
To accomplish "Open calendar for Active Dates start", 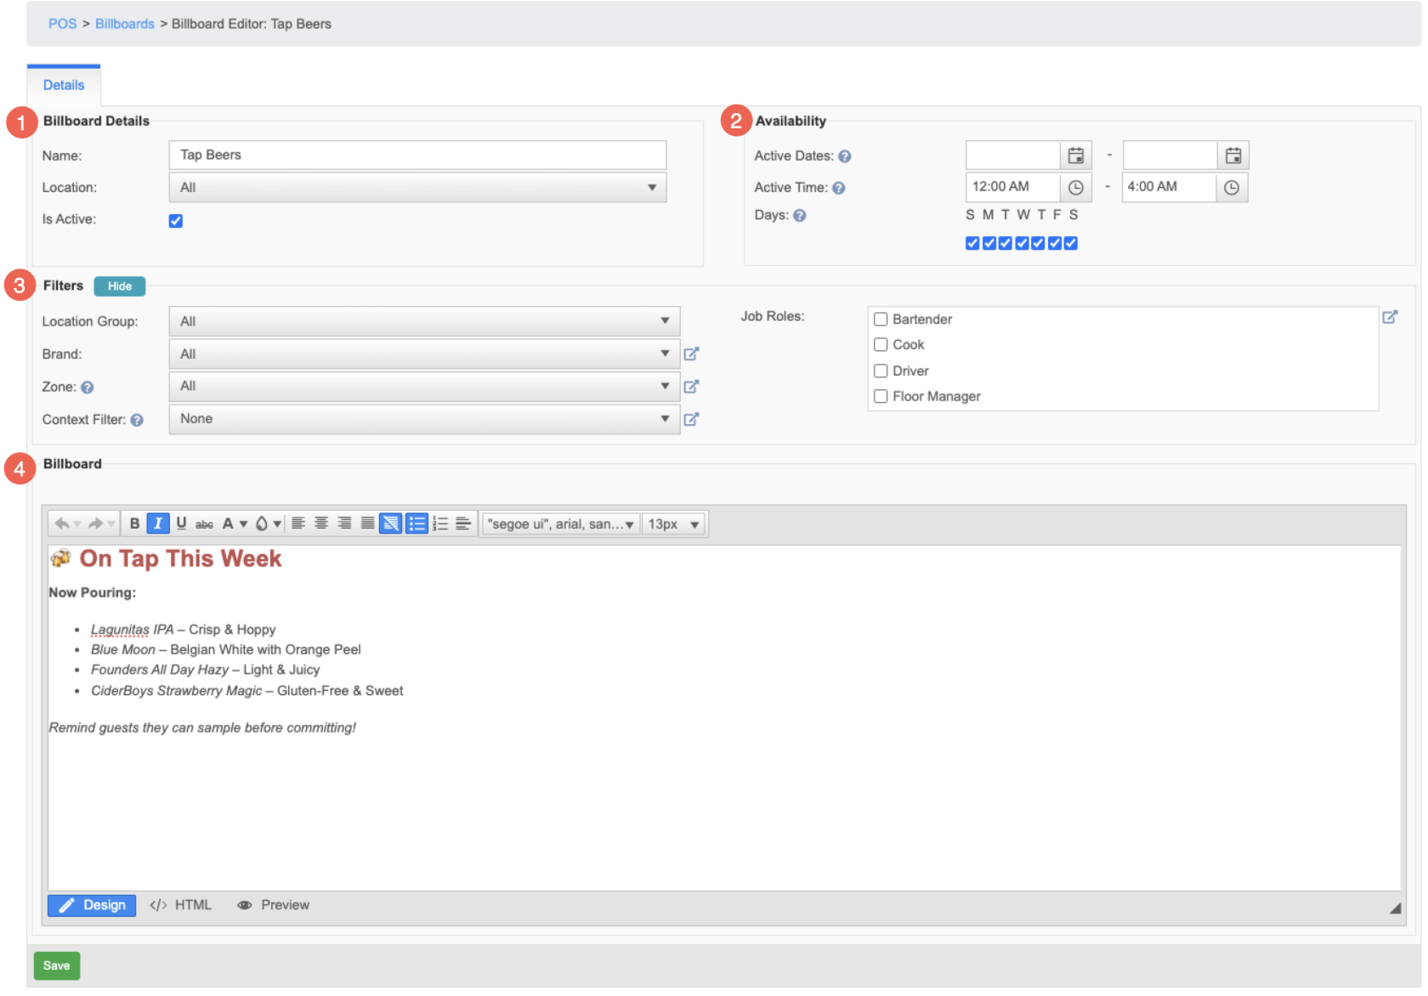I will pyautogui.click(x=1076, y=156).
